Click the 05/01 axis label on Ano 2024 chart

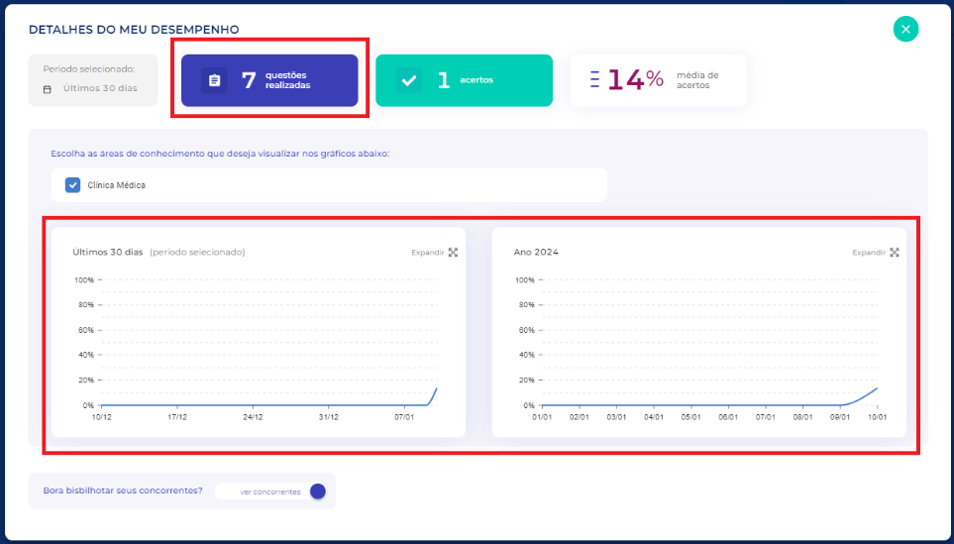(690, 417)
